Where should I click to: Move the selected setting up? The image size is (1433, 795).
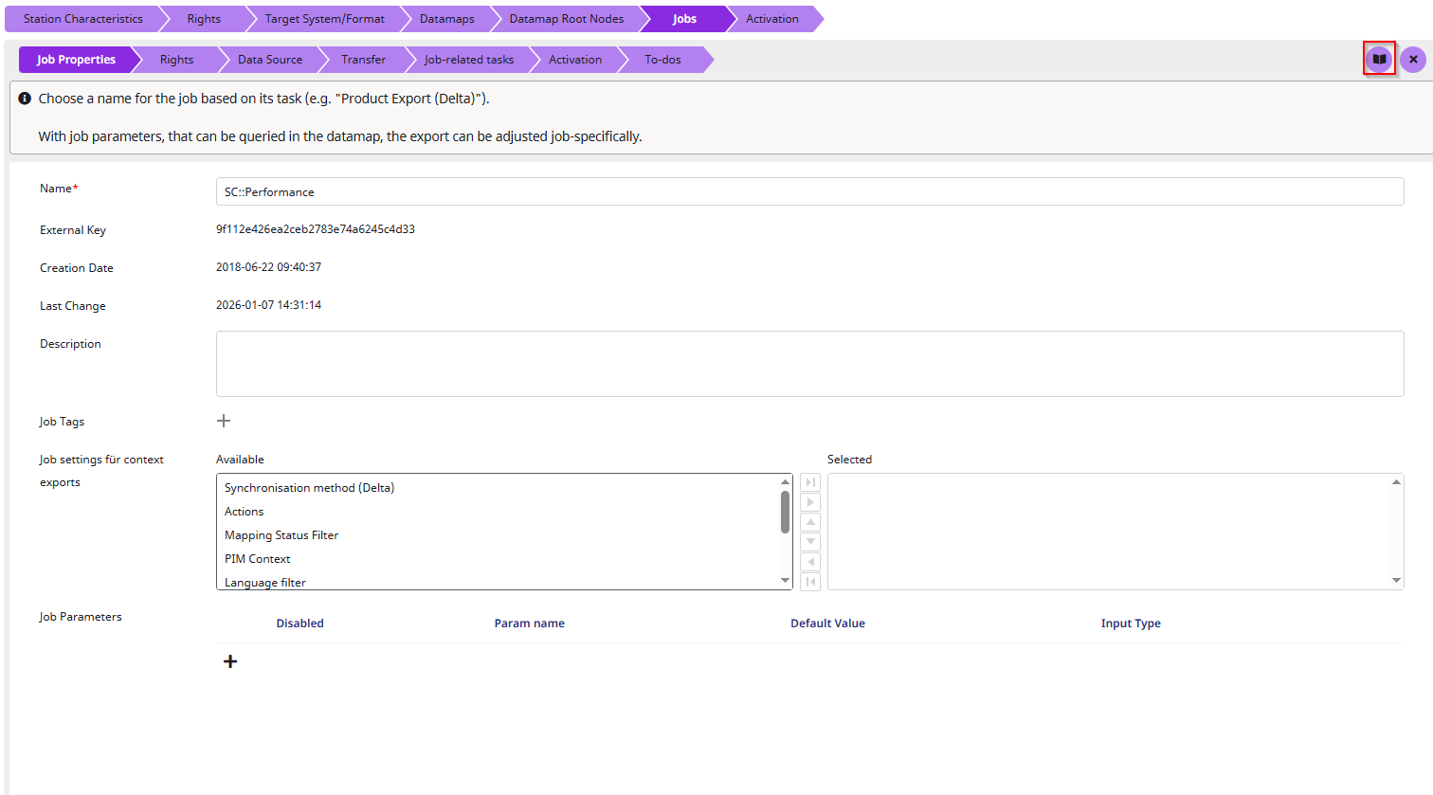810,522
